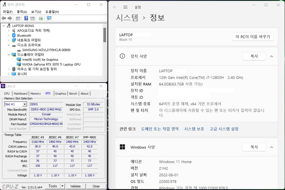This screenshot has height=190, width=285.
Task: Click the Max Bandwidth DDR5-4800 field
Action: 46,109
